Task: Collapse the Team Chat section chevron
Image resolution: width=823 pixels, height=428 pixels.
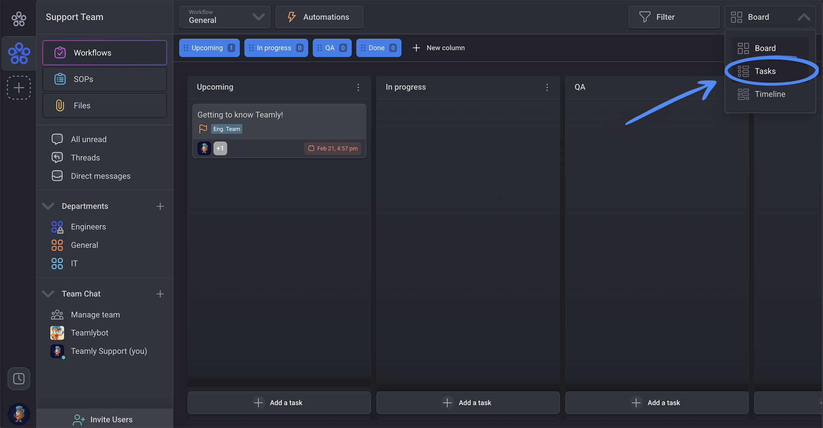Action: pyautogui.click(x=48, y=294)
